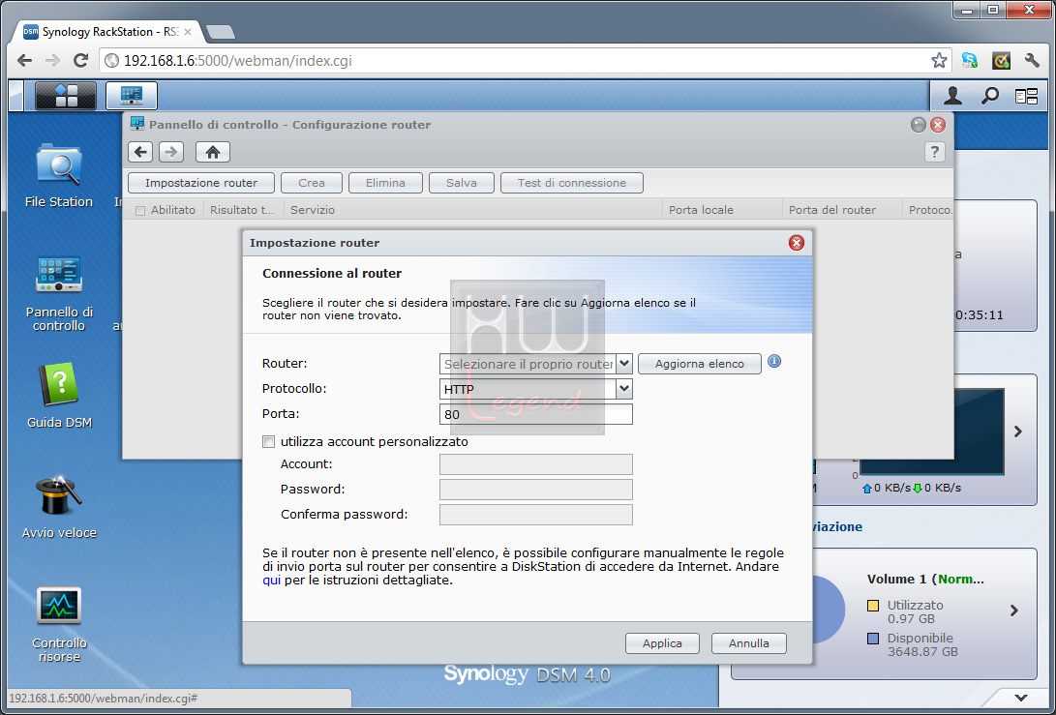Follow the 'qui' instructions link
Image resolution: width=1056 pixels, height=715 pixels.
click(x=271, y=581)
